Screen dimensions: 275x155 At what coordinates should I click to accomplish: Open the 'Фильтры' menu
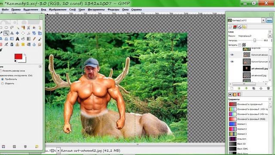pos(113,9)
